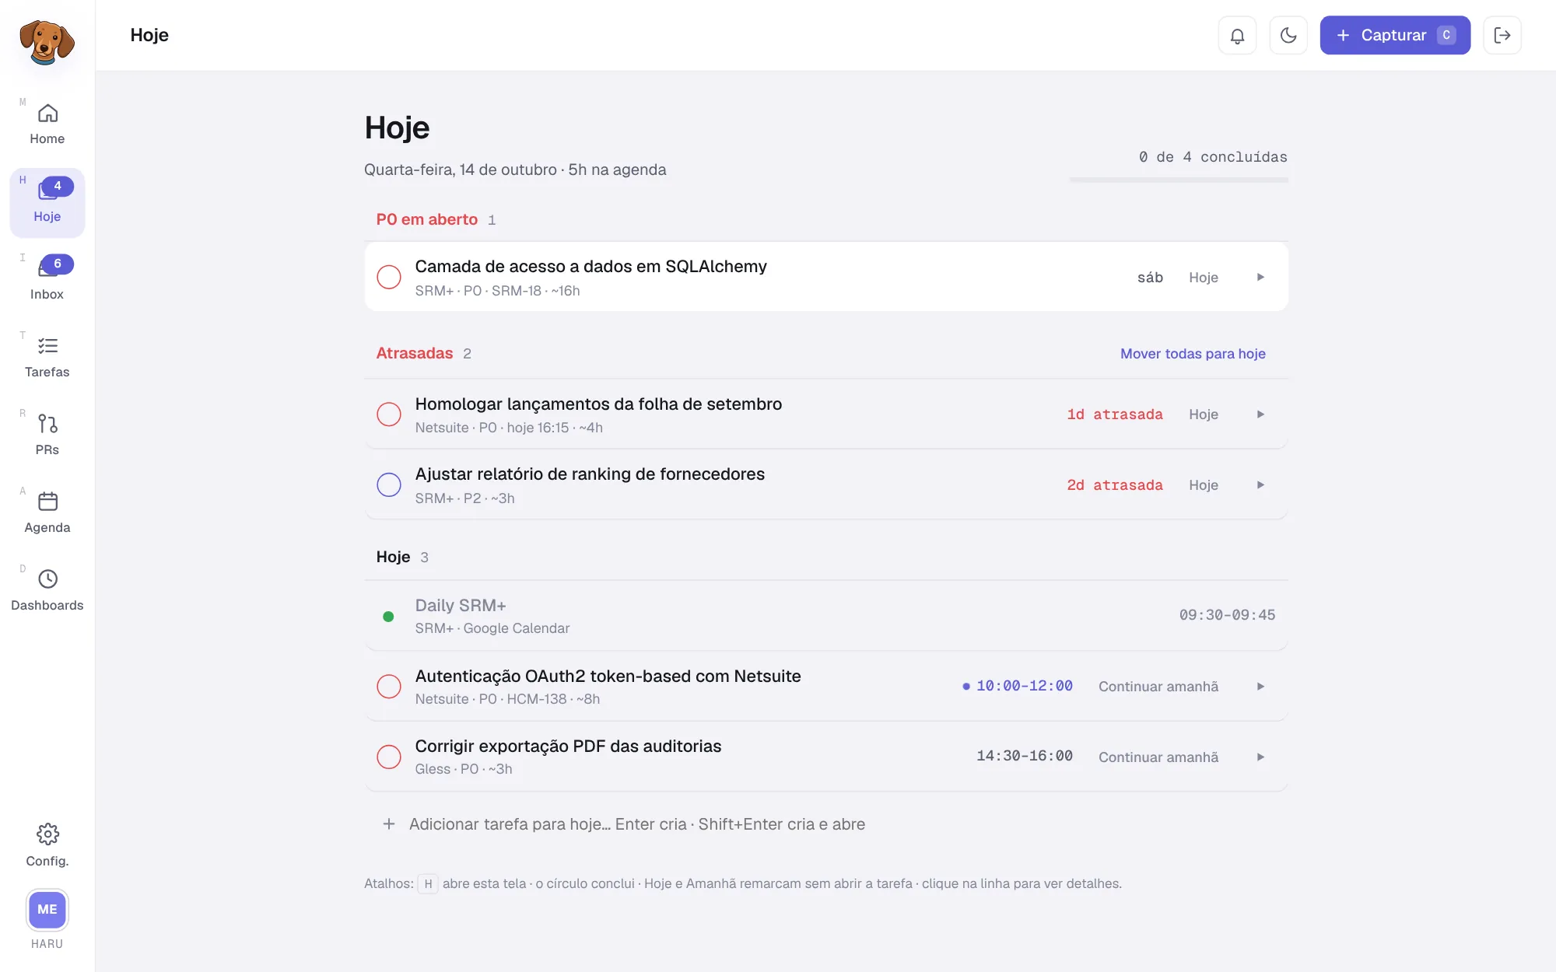Complete Autenticação OAuth2 task circle

pyautogui.click(x=389, y=687)
